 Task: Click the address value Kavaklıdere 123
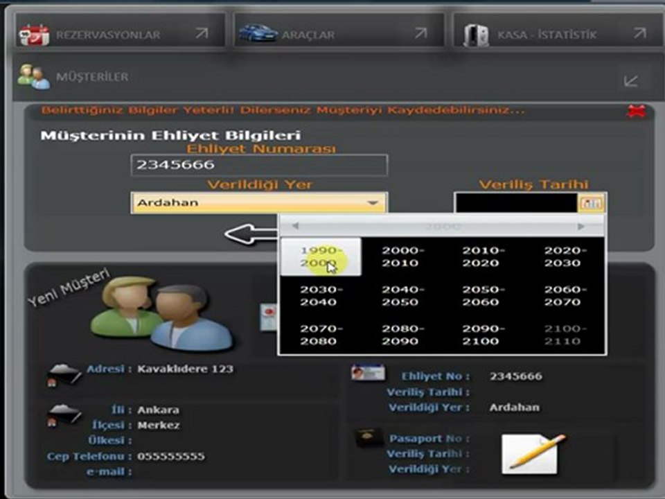tap(186, 369)
